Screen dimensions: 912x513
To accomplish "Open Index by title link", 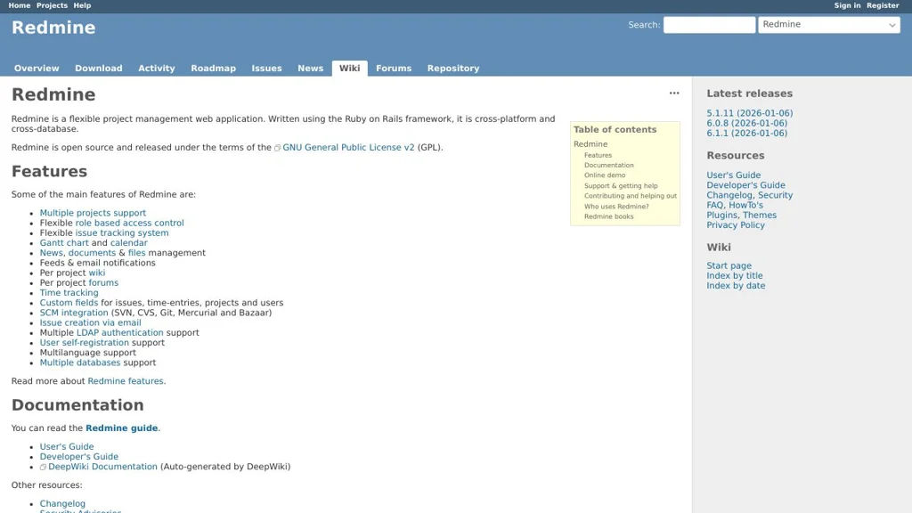I will click(735, 276).
